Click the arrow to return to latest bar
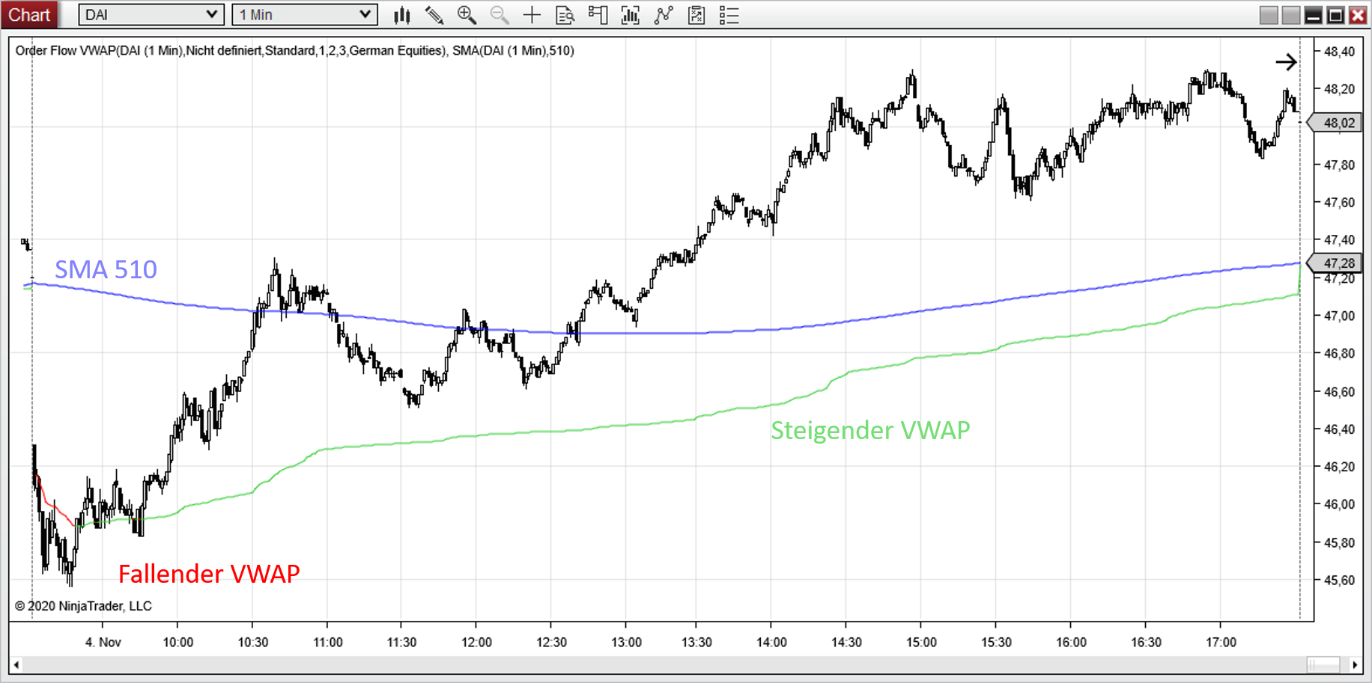 1286,62
